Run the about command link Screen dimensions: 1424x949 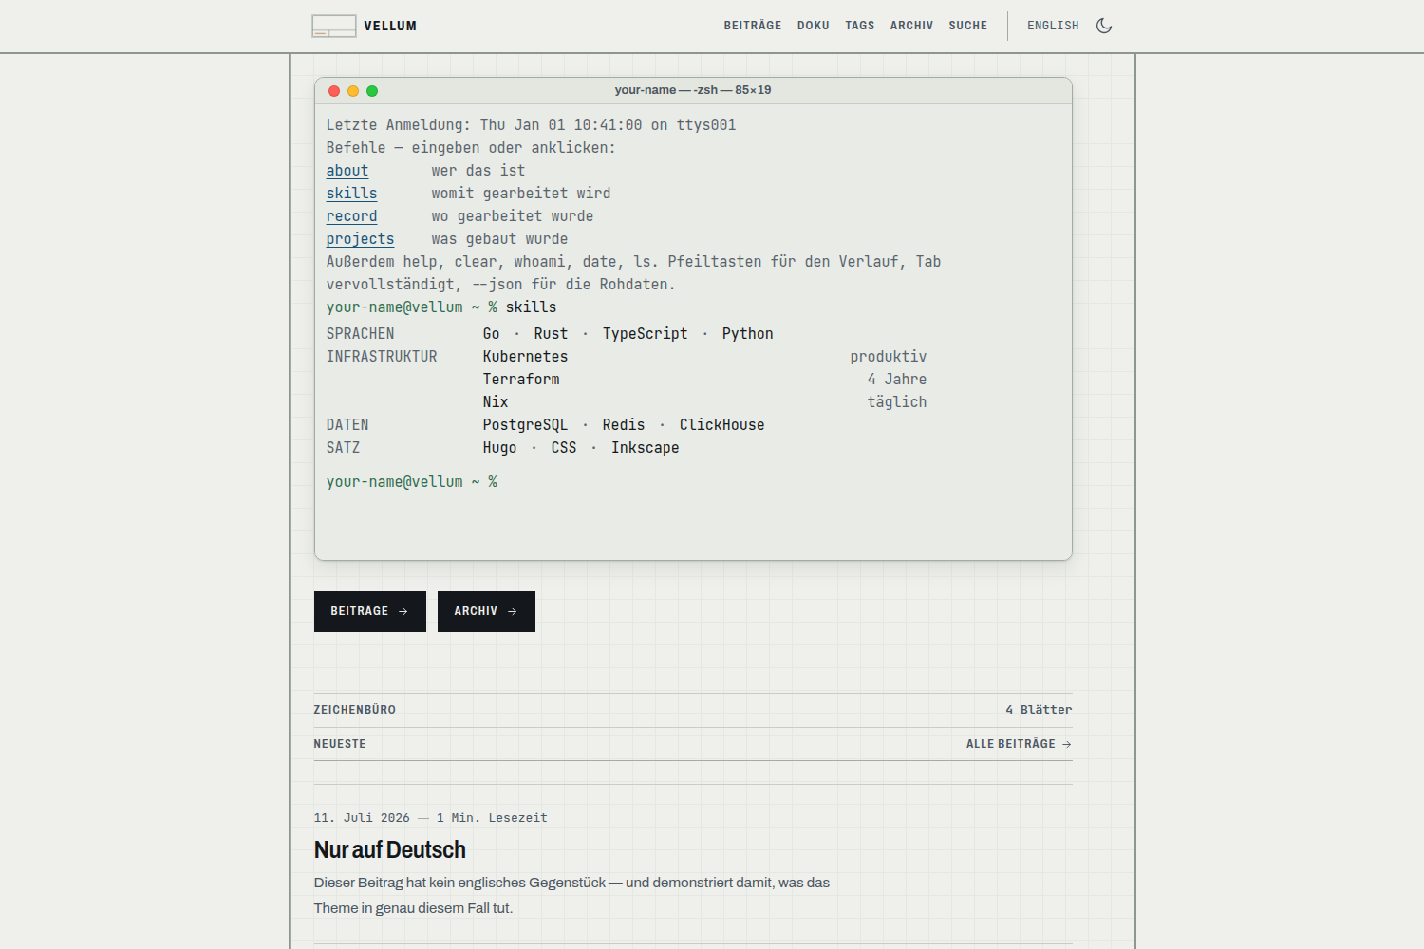(x=347, y=171)
